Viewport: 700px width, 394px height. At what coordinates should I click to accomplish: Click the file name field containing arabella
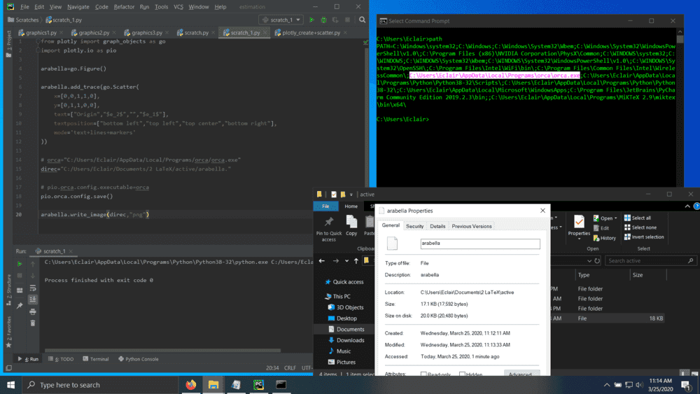click(479, 244)
